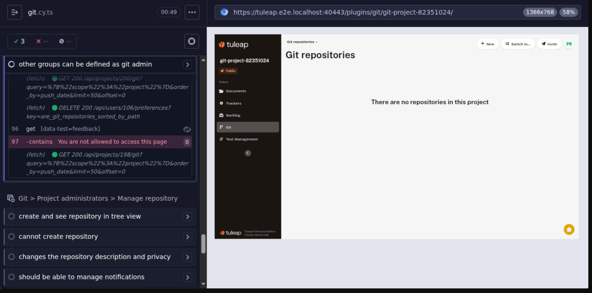Click the command log scrollbar thumb
This screenshot has height=293, width=592.
coord(203,244)
